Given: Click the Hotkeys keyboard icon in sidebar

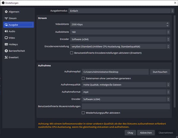Looking at the screenshot, I should pyautogui.click(x=6, y=45).
